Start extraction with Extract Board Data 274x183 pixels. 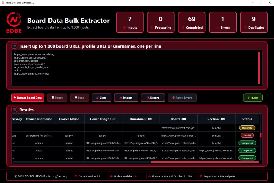[x=28, y=98]
